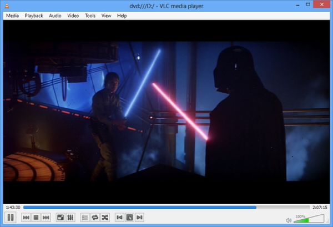The width and height of the screenshot is (333, 227).
Task: Expand the Tools menu
Action: coord(90,16)
